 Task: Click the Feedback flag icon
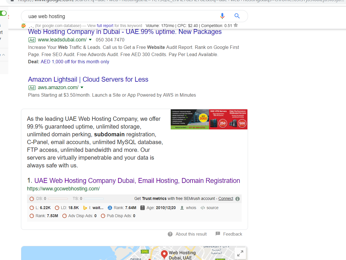[x=218, y=234]
